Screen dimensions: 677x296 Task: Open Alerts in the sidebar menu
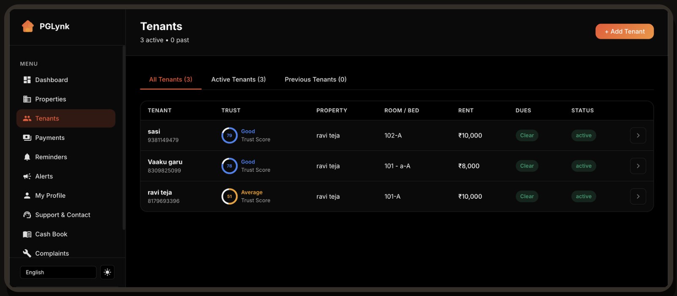66,176
